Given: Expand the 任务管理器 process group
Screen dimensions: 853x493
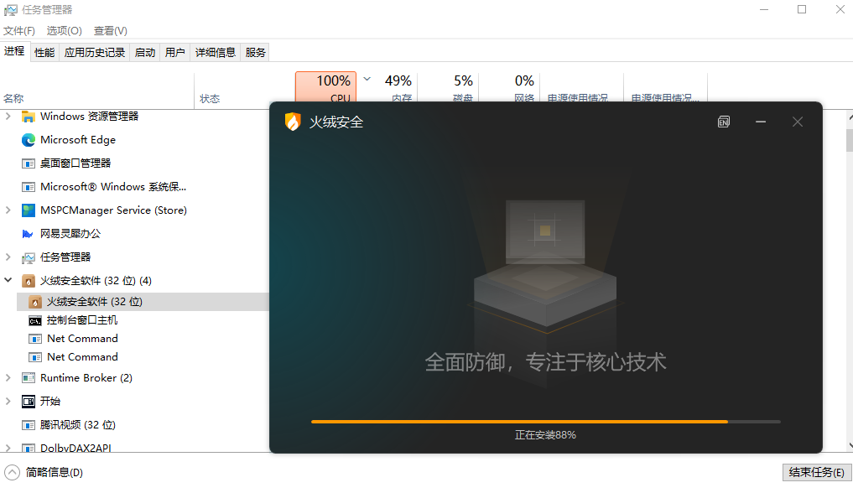Looking at the screenshot, I should (8, 257).
